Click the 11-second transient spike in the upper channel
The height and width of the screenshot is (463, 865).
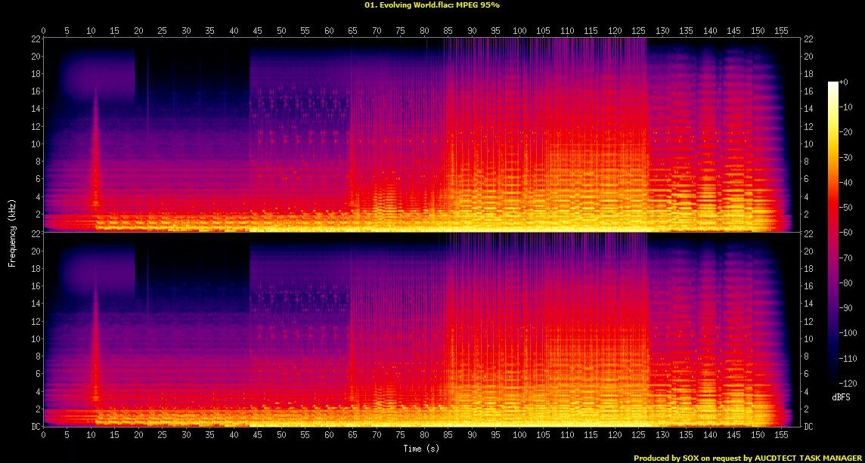[95, 151]
